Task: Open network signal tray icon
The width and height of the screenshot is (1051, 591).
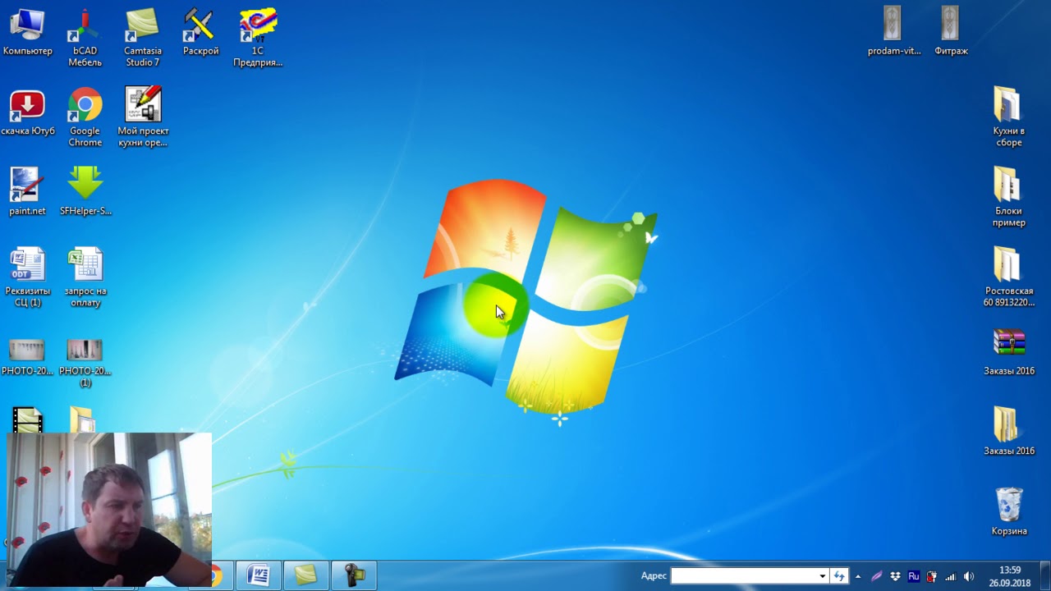Action: tap(951, 576)
